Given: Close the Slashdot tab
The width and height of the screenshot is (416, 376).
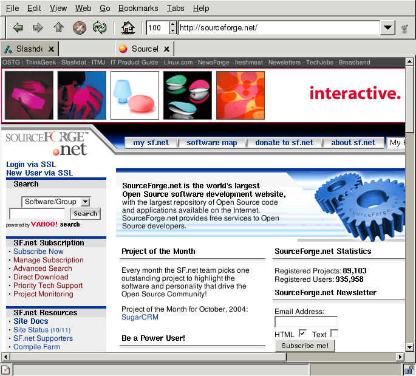Looking at the screenshot, I should tap(52, 49).
